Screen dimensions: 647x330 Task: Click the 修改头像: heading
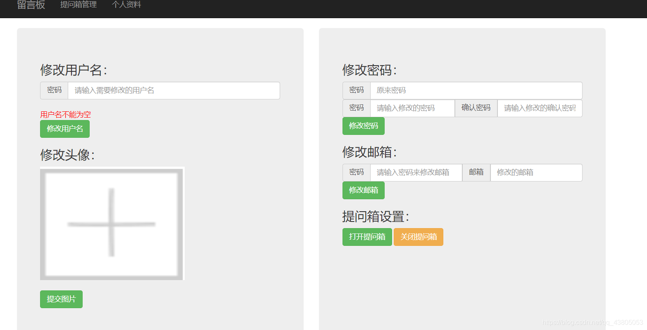(67, 155)
